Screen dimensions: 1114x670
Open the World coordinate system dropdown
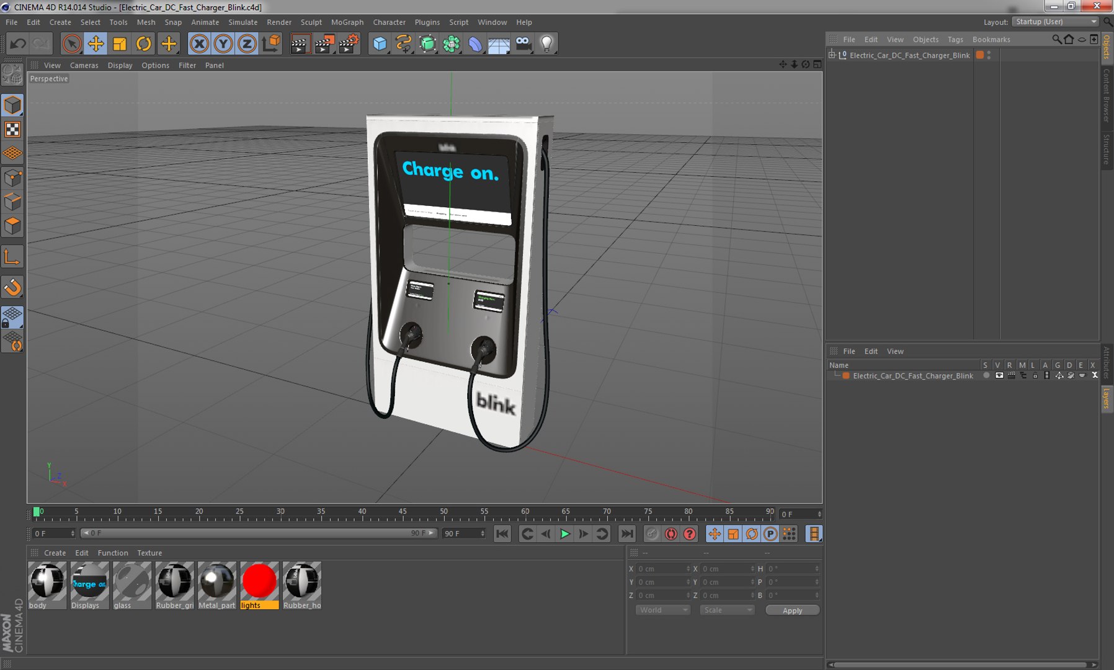662,610
